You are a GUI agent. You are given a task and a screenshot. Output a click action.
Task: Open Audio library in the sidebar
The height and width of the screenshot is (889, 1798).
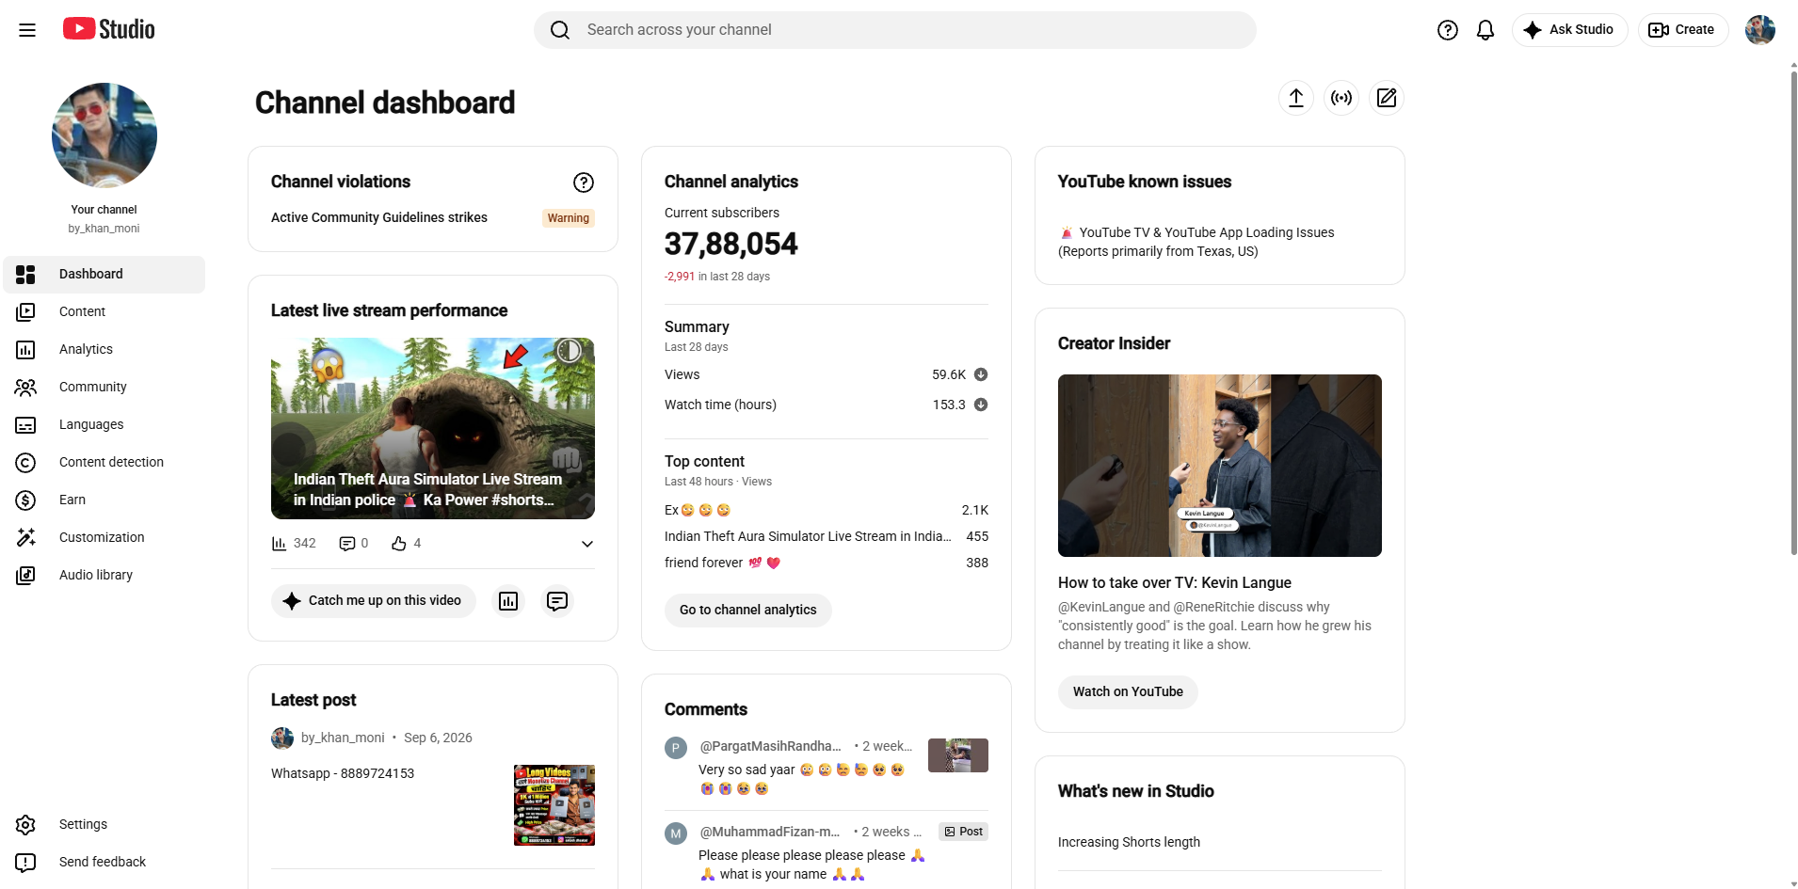click(104, 576)
